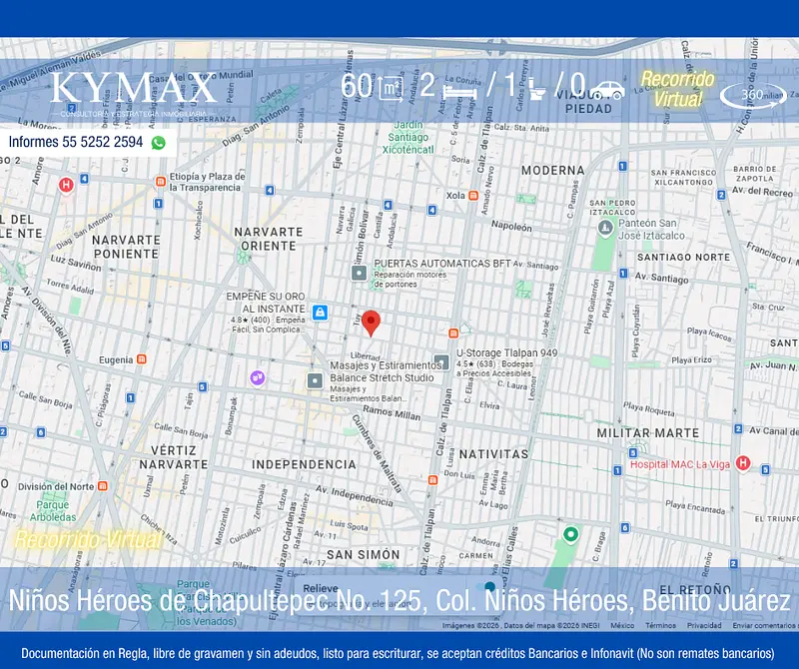Click the square meters area icon
Screen dimensions: 799x669
391,88
